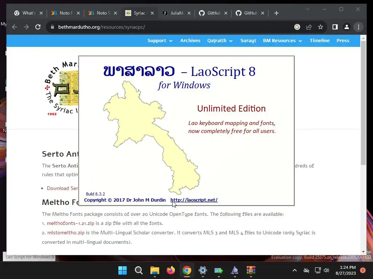The image size is (373, 279).
Task: Expand the Support menu
Action: tap(160, 41)
